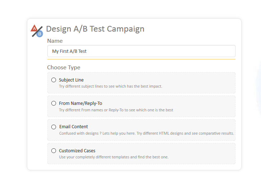Screen dimensions: 261x190
Task: Click the Name label above the field
Action: pyautogui.click(x=55, y=41)
